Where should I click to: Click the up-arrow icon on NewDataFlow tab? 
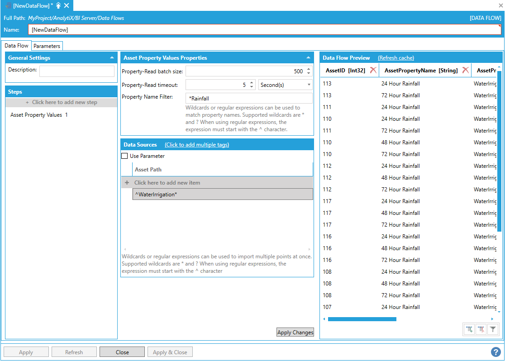pyautogui.click(x=58, y=5)
